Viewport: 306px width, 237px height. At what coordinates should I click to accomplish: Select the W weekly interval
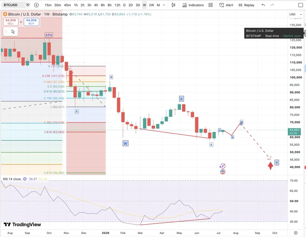(144, 5)
